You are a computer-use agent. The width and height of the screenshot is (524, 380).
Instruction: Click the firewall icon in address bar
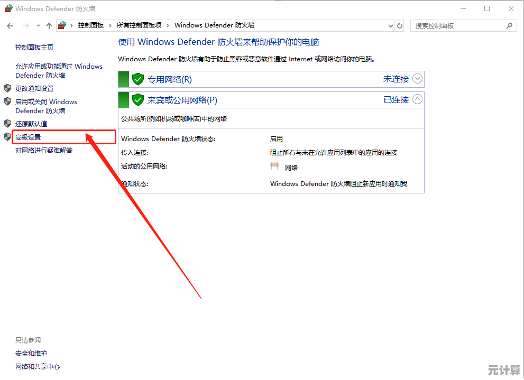(x=62, y=25)
